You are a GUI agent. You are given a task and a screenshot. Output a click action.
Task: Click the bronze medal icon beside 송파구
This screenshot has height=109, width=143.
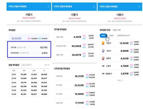(103, 58)
